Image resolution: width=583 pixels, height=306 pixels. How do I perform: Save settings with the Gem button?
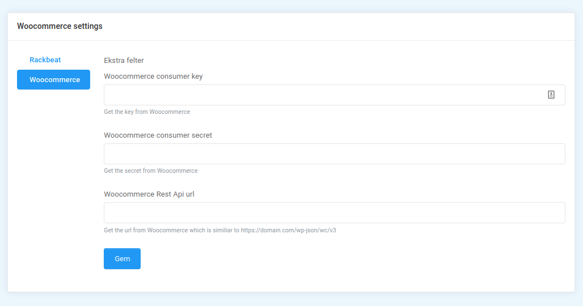point(122,259)
